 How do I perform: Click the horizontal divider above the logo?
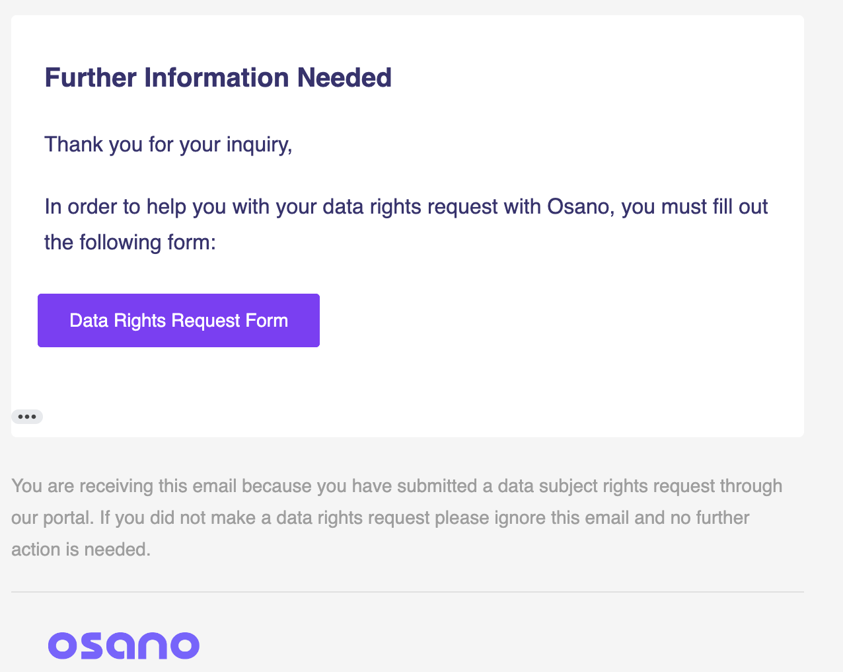pyautogui.click(x=408, y=592)
